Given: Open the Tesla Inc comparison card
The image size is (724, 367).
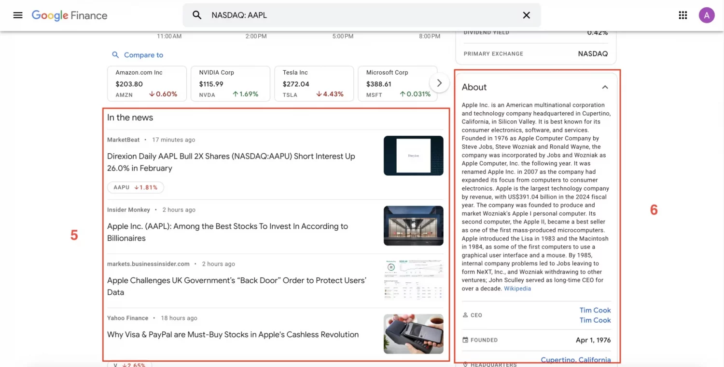Looking at the screenshot, I should tap(314, 84).
